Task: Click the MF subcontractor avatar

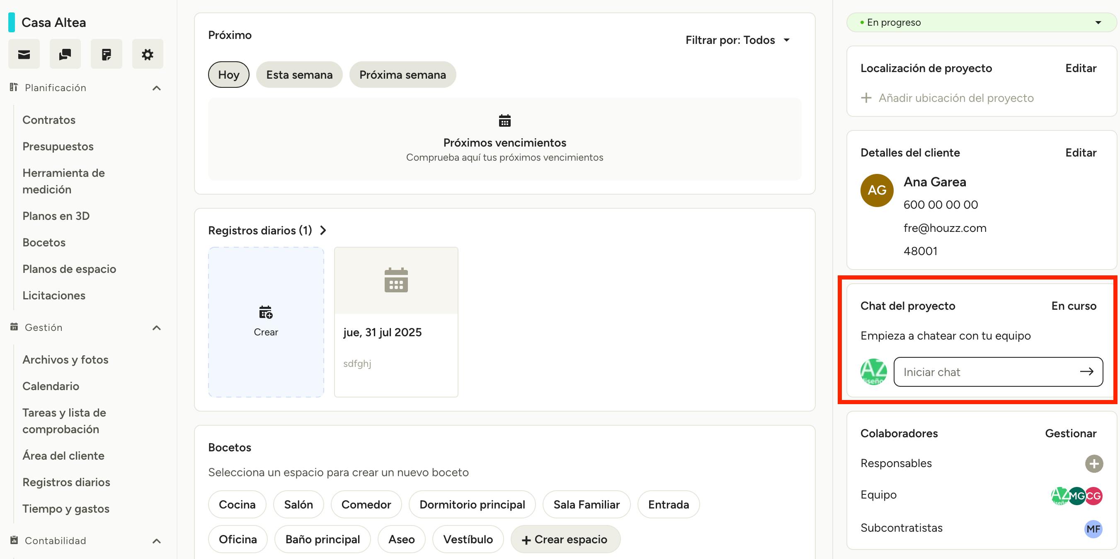Action: point(1093,529)
